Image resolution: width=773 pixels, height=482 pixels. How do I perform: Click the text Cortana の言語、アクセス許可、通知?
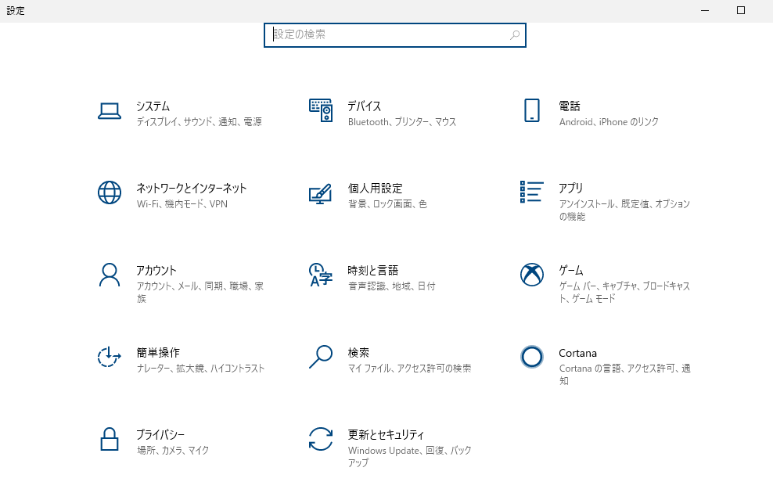click(x=624, y=375)
